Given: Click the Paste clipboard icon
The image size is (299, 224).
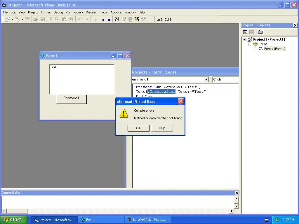Looking at the screenshot, I should (x=65, y=20).
